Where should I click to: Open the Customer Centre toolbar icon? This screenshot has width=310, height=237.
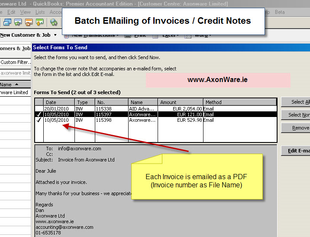click(18, 22)
